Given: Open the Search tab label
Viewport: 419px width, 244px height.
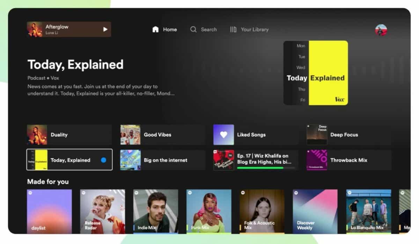Looking at the screenshot, I should [x=209, y=29].
